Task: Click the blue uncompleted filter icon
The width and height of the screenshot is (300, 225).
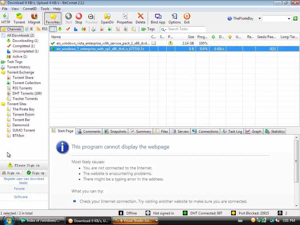Action: click(76, 29)
